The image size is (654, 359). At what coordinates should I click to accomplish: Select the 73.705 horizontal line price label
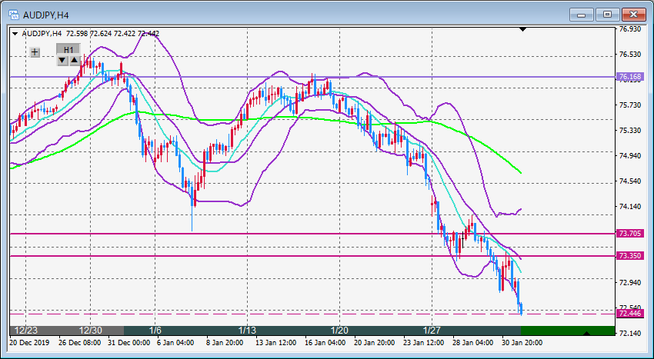(630, 234)
